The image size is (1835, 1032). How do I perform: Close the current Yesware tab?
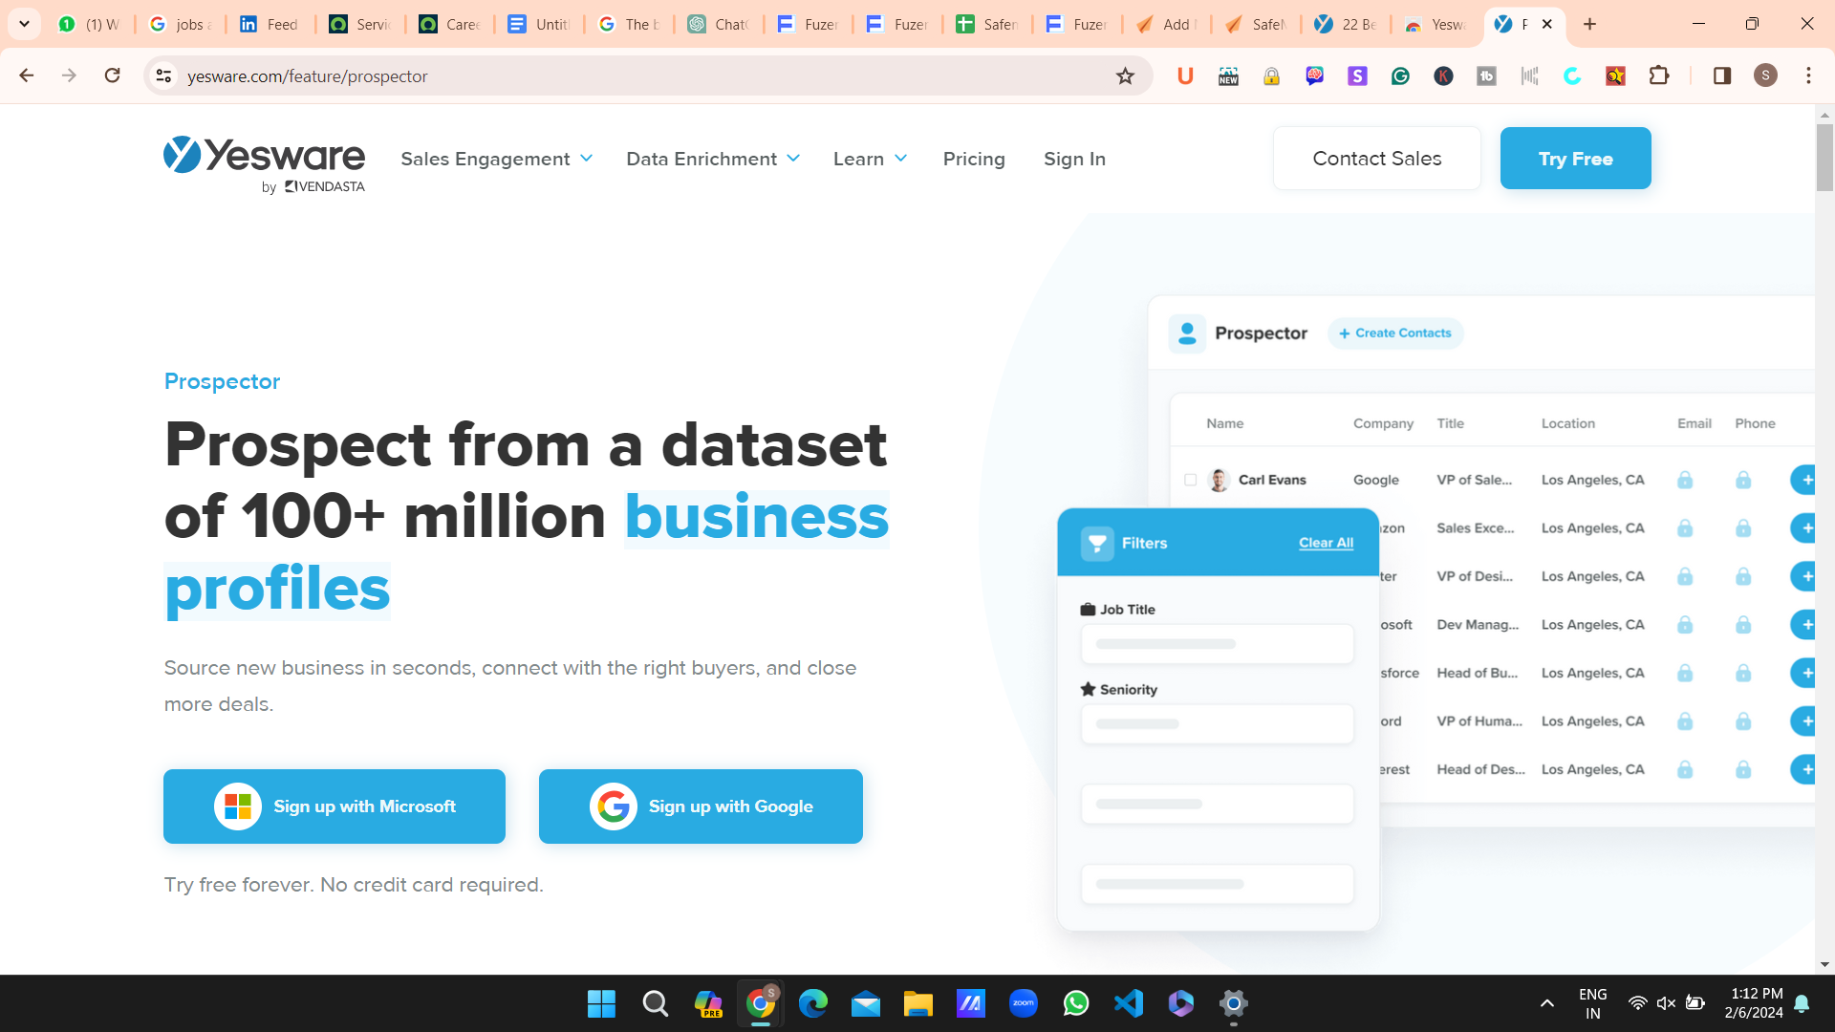tap(1546, 24)
